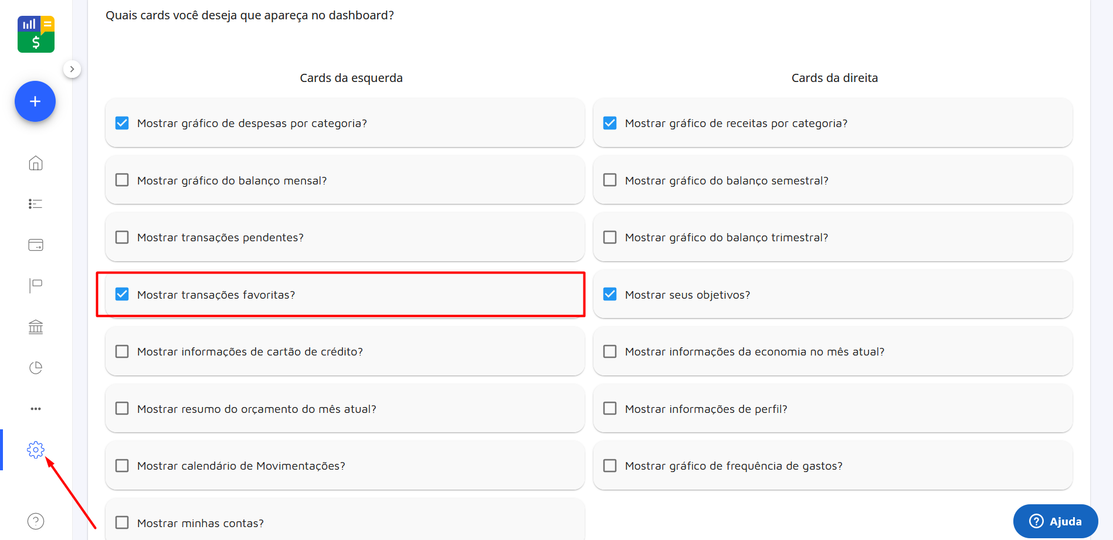Screen dimensions: 1113x540
Task: Click the blue plus button
Action: coord(35,101)
